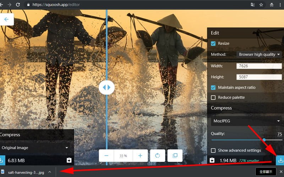Click the 72% smaller text

coord(249,160)
